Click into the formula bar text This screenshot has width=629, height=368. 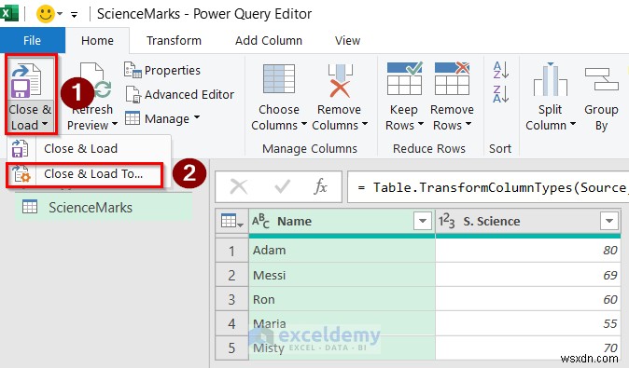(488, 187)
